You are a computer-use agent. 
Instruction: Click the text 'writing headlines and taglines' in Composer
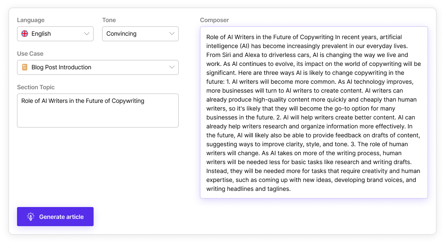[x=248, y=189]
